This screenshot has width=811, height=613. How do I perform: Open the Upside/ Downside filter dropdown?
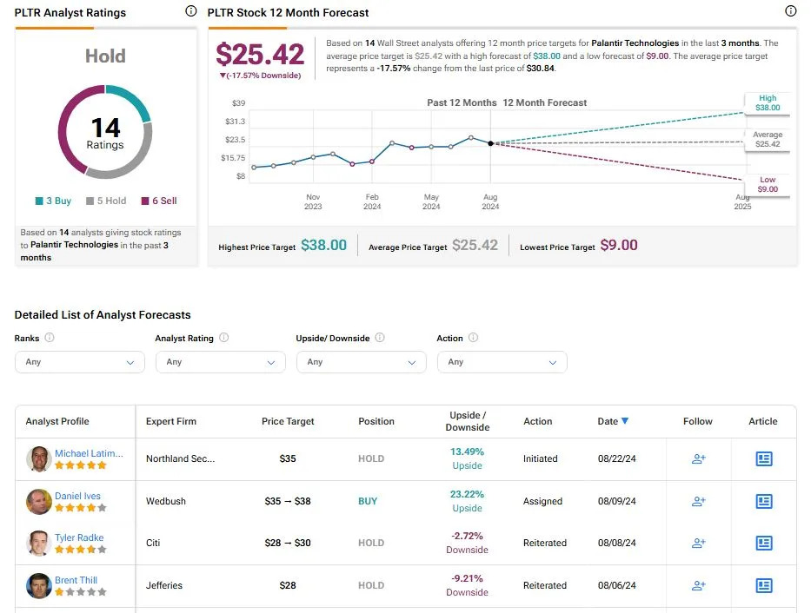point(361,362)
